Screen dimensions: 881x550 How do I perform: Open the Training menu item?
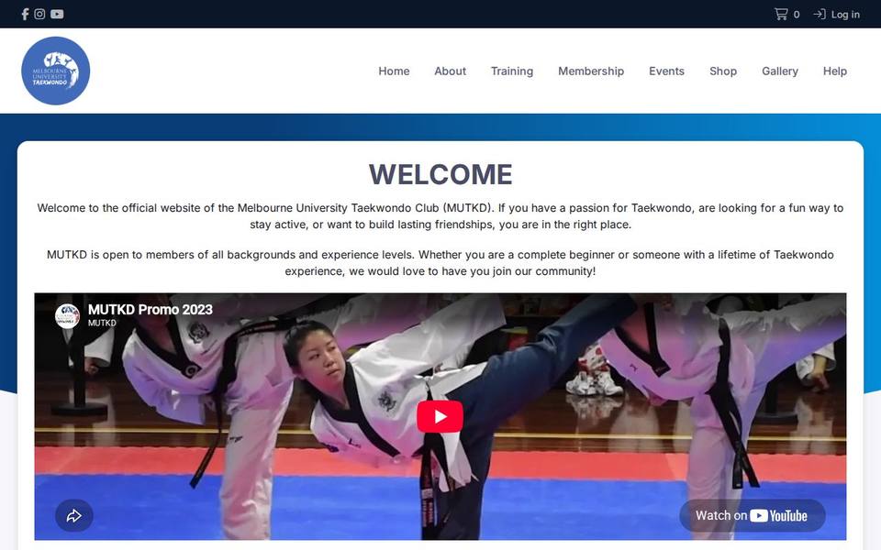[x=512, y=71]
